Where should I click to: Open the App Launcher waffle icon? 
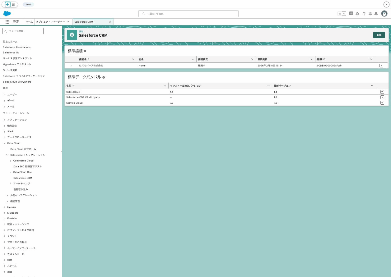pos(7,22)
